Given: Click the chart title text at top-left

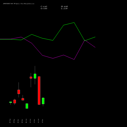Looking at the screenshot, I should [x=19, y=4].
